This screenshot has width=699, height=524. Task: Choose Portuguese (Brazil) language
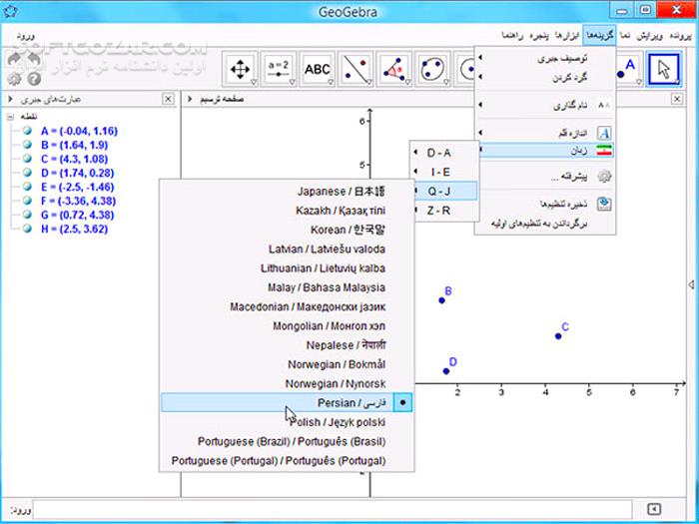point(288,441)
